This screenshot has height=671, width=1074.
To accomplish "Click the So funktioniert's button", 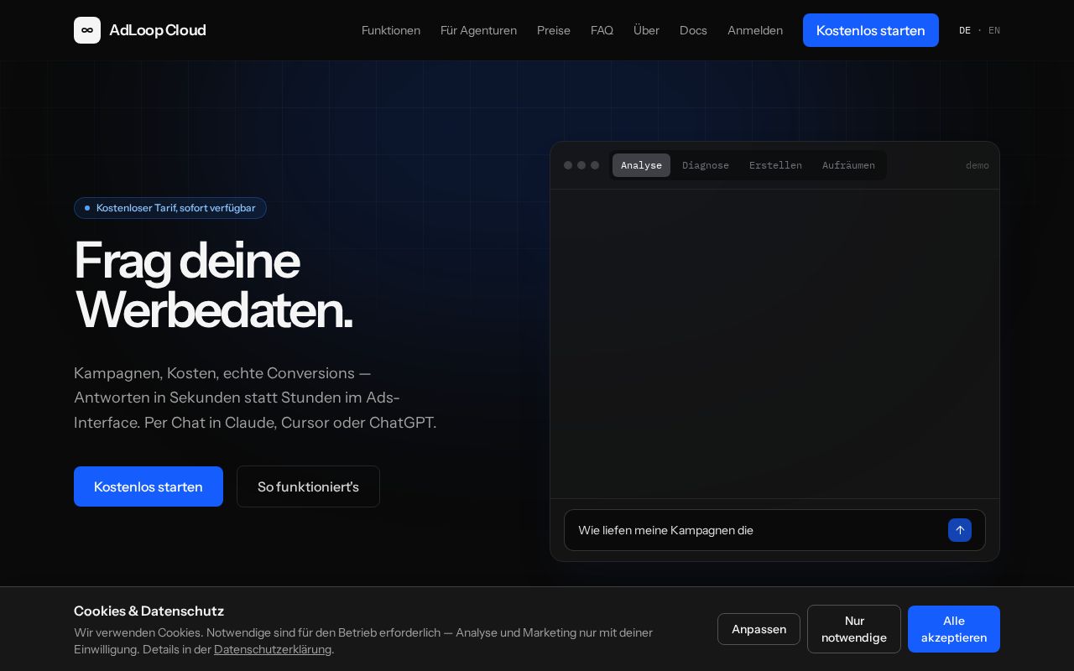I will [308, 486].
